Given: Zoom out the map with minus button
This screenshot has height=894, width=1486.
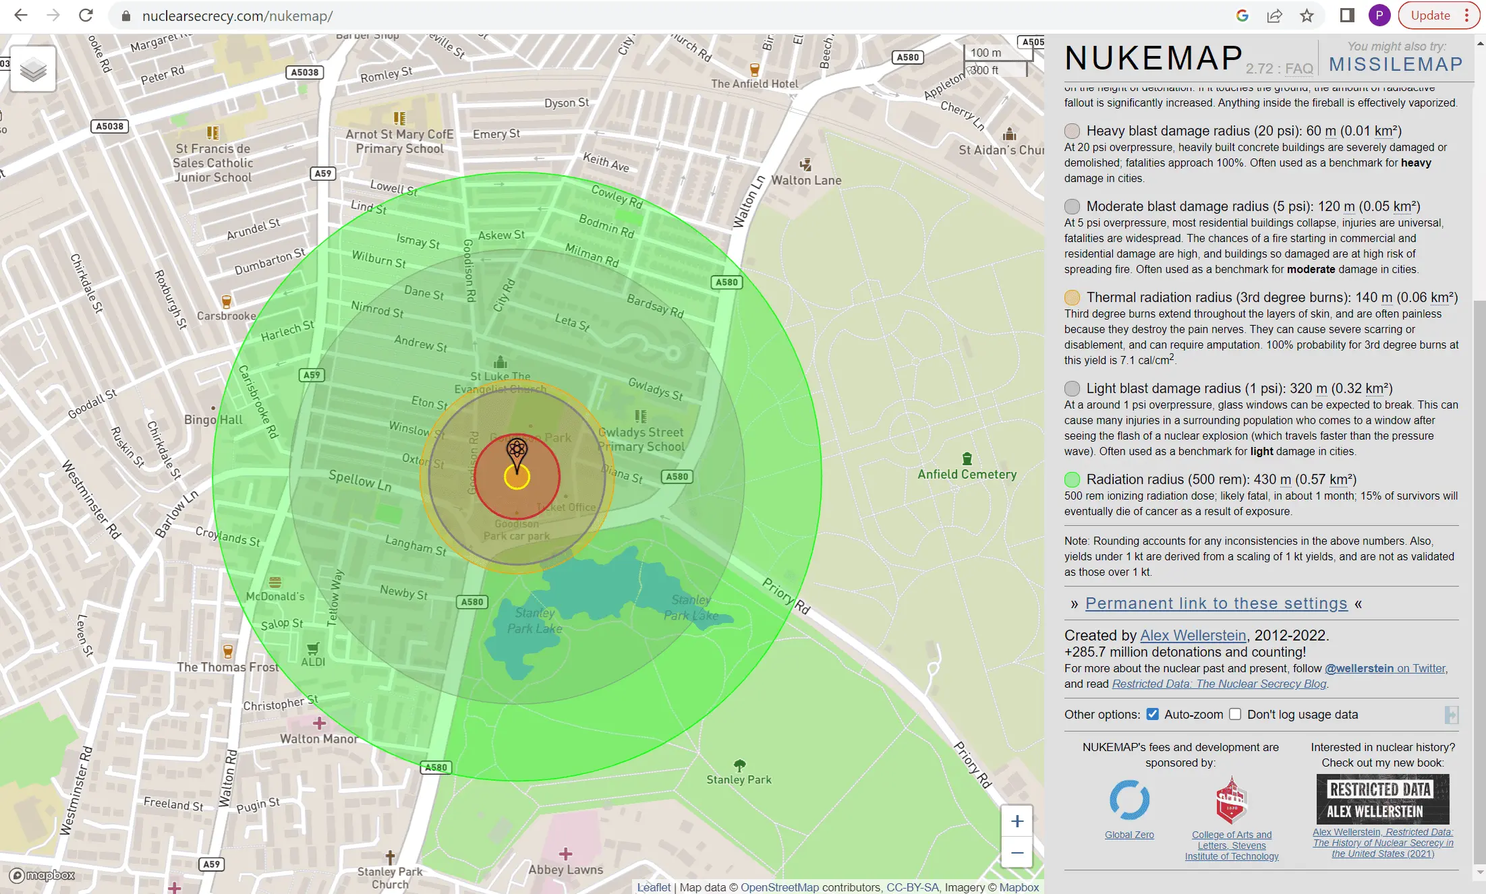Looking at the screenshot, I should pyautogui.click(x=1017, y=853).
